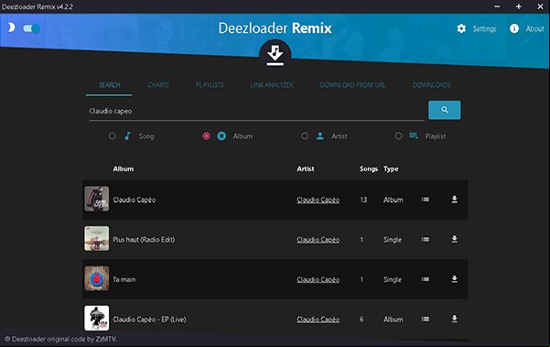550x347 pixels.
Task: Click the Type column header
Action: point(391,168)
